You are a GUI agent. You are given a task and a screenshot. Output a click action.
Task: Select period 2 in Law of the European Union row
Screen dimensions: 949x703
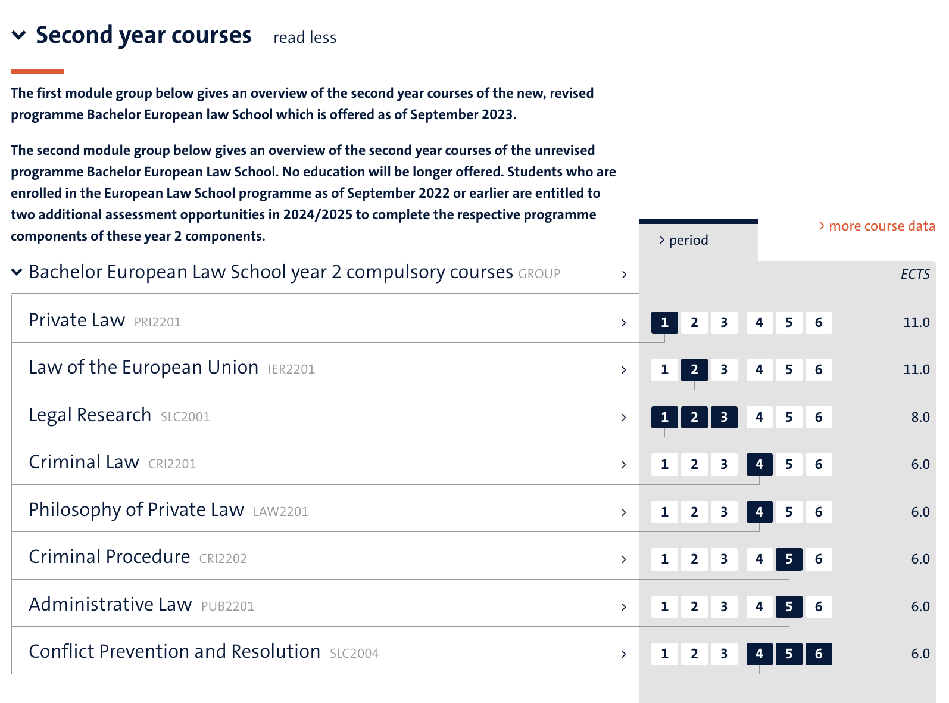tap(694, 369)
